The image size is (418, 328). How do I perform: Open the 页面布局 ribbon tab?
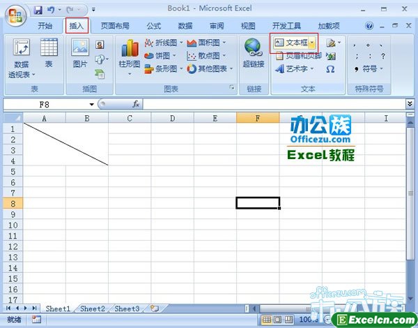115,26
